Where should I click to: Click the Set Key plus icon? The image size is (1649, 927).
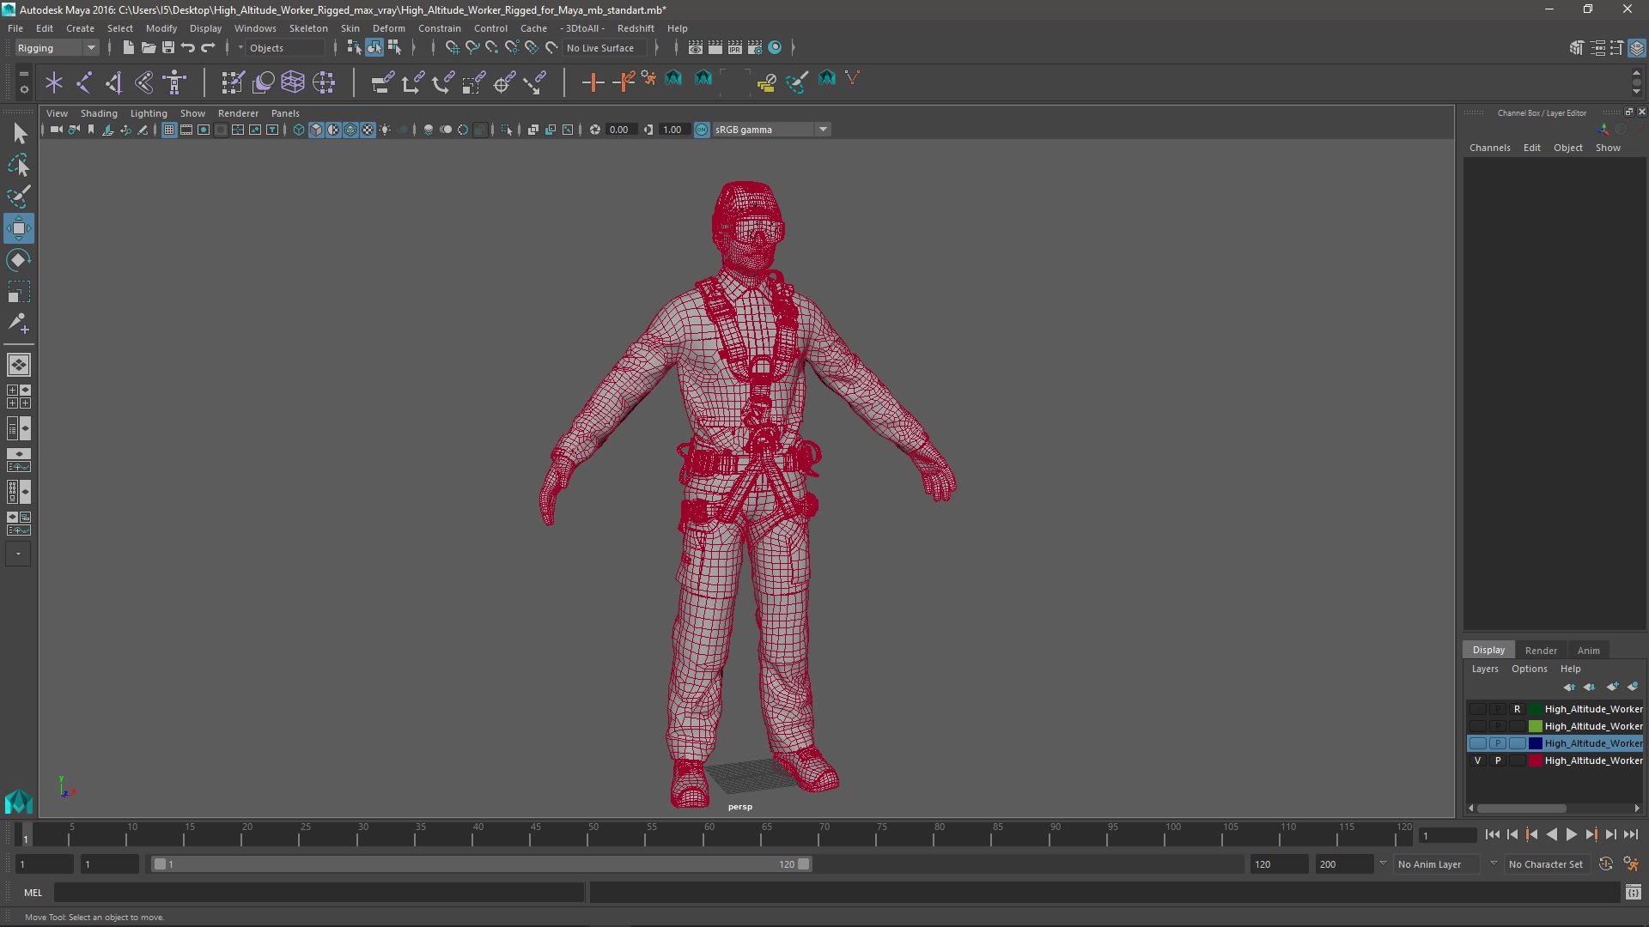(593, 82)
